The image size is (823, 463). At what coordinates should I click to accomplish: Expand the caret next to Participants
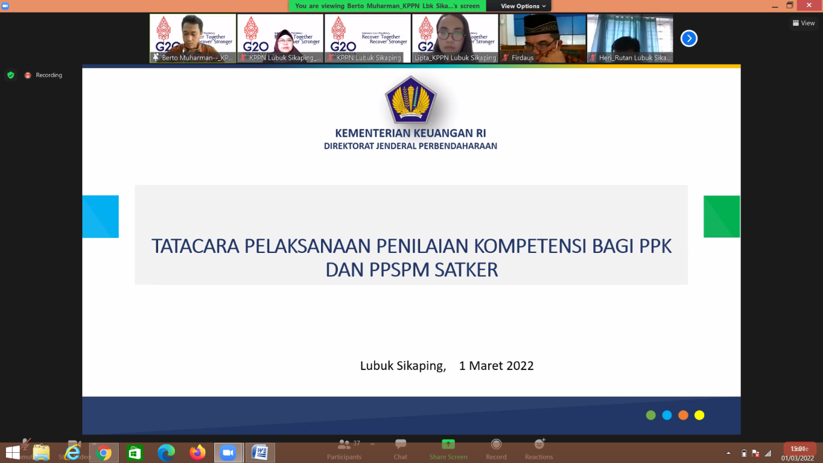[372, 444]
